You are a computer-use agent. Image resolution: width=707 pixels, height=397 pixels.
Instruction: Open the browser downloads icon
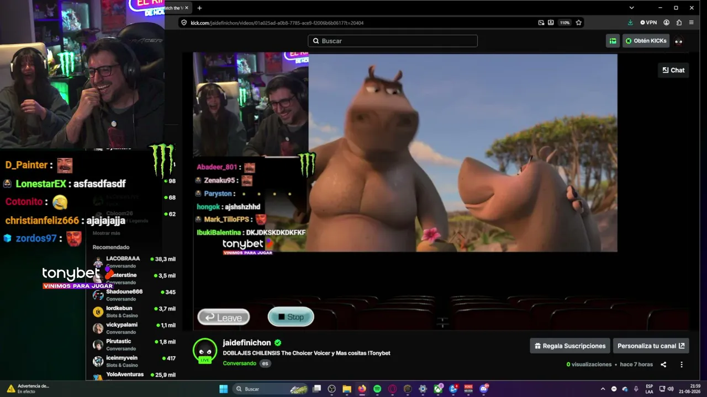pyautogui.click(x=630, y=23)
